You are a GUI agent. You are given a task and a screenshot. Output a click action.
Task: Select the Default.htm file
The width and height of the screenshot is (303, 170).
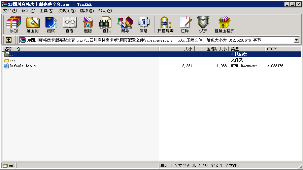coord(21,66)
